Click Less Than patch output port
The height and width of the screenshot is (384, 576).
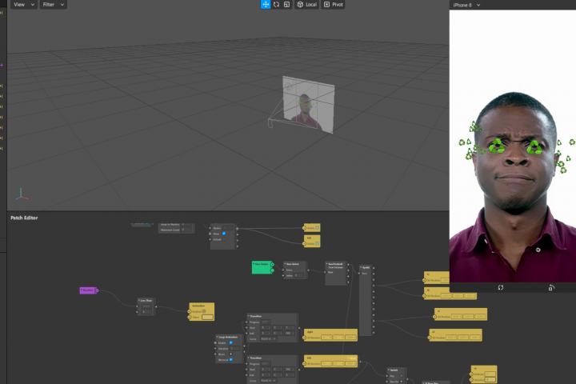coord(156,307)
